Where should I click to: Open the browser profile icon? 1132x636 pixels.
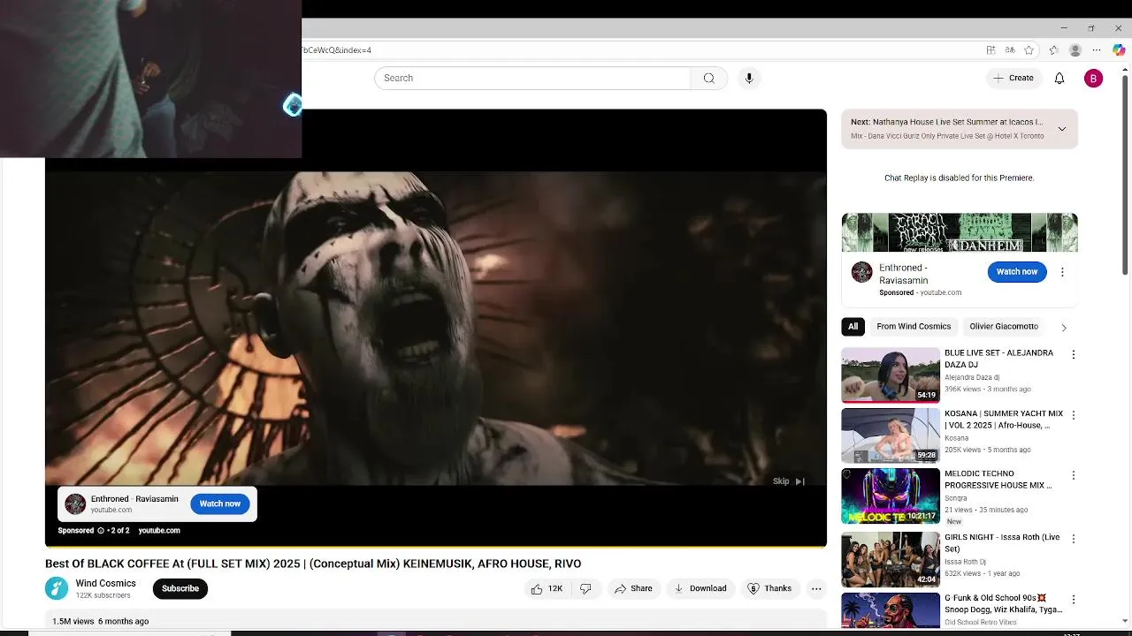1075,50
